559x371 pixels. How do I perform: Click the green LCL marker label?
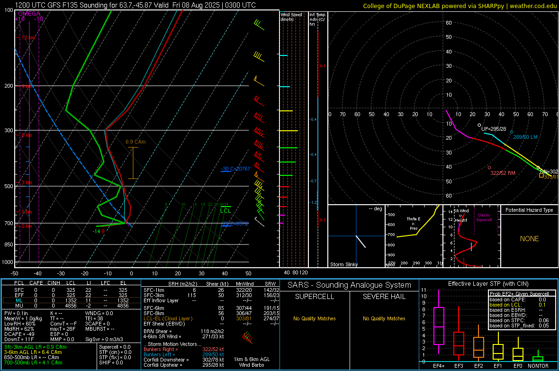[x=225, y=211]
